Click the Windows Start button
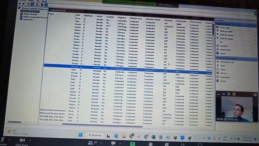Image resolution: width=259 pixels, height=146 pixels. 81,135
